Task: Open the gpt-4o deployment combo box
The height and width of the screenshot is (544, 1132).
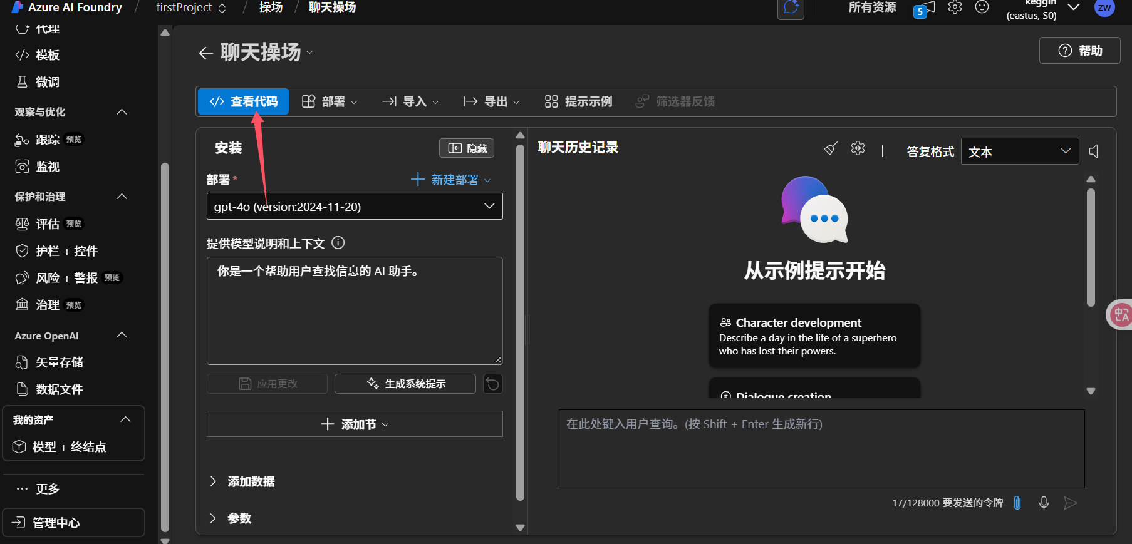Action: click(355, 207)
